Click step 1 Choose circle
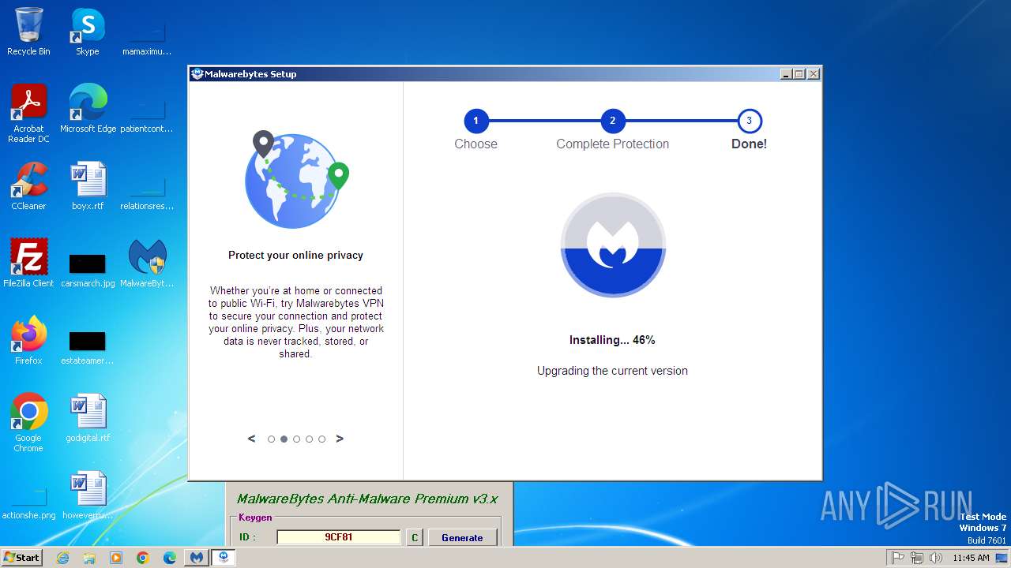1011x568 pixels. click(475, 121)
